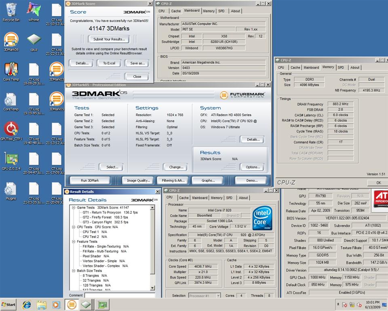The image size is (388, 311).
Task: Open the Core Temp thermometer desktop icon
Action: [11, 72]
